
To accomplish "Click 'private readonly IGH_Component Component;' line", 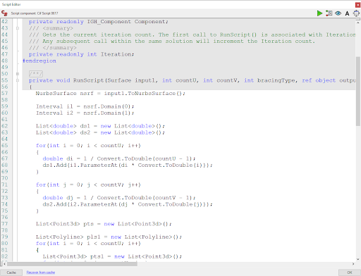I will 99,22.
